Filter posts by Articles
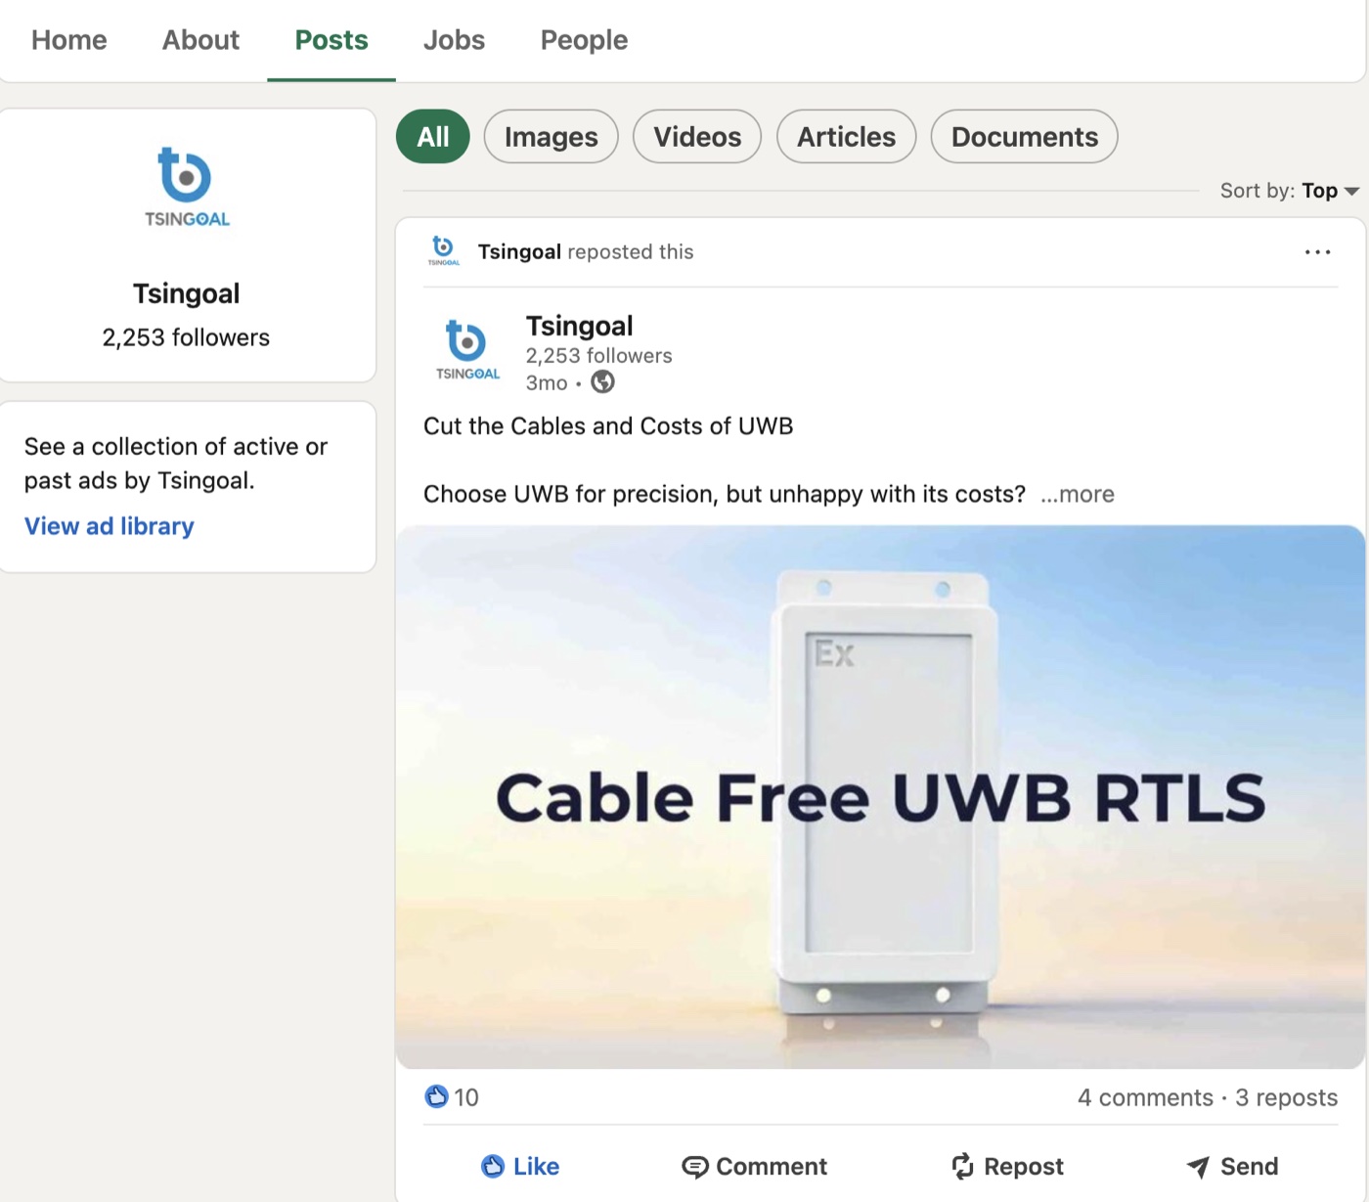Image resolution: width=1369 pixels, height=1202 pixels. [x=847, y=137]
